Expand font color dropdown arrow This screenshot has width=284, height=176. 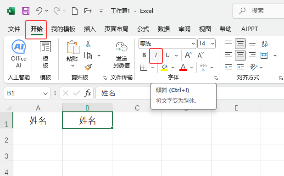(x=191, y=67)
